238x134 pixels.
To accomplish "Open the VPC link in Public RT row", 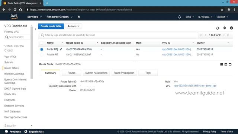I will [176, 50].
